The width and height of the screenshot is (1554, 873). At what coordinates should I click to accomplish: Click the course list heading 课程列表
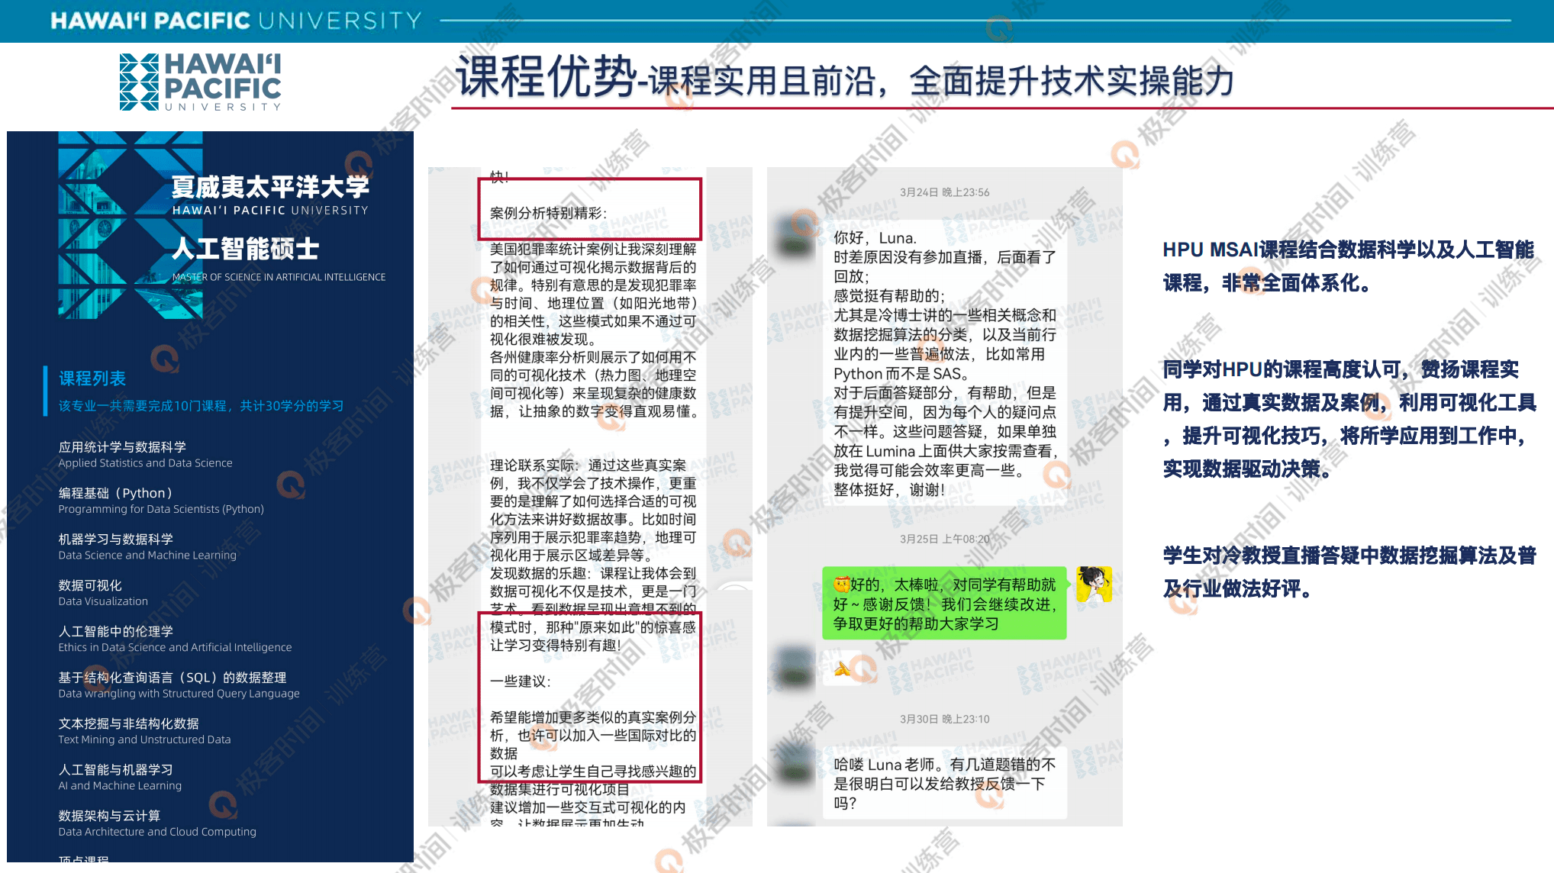pos(92,379)
